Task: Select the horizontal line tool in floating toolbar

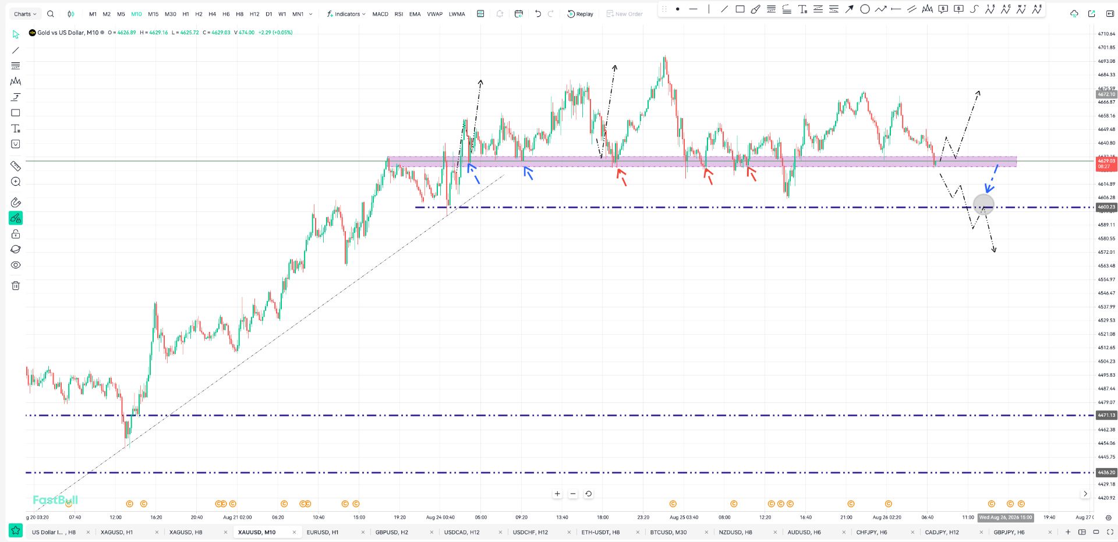Action: point(693,9)
